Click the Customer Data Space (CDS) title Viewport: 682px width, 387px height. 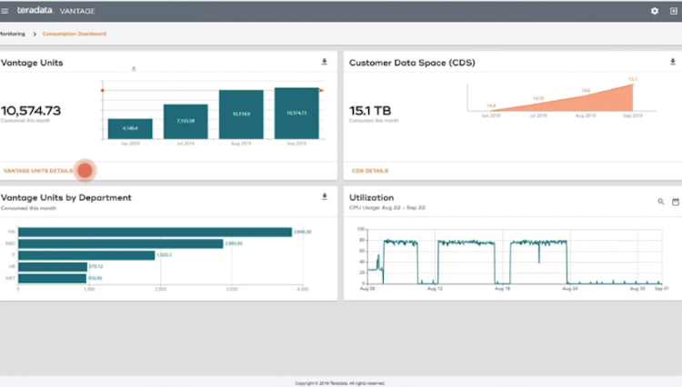tap(412, 63)
